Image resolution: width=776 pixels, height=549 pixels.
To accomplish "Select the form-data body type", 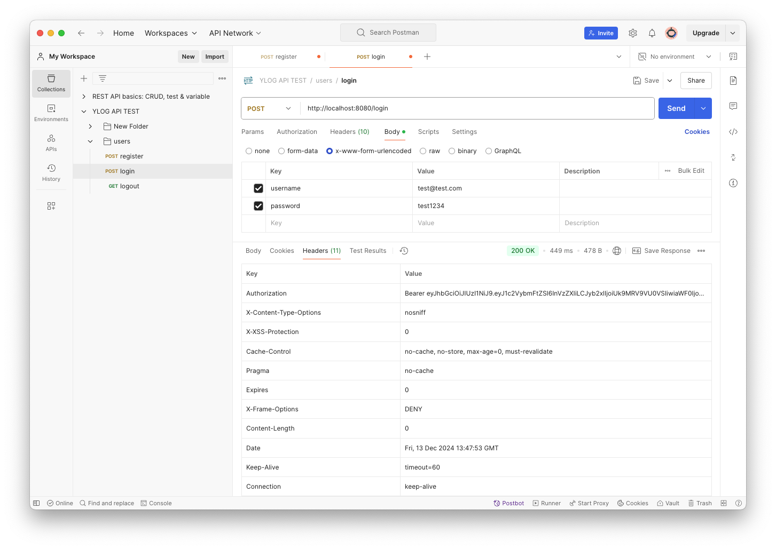I will coord(281,151).
